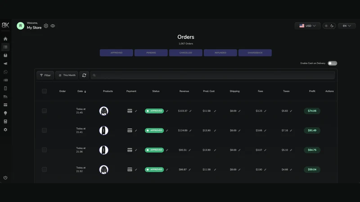The height and width of the screenshot is (202, 360).
Task: Check the checkbox for the 21:32 order
Action: 44,170
